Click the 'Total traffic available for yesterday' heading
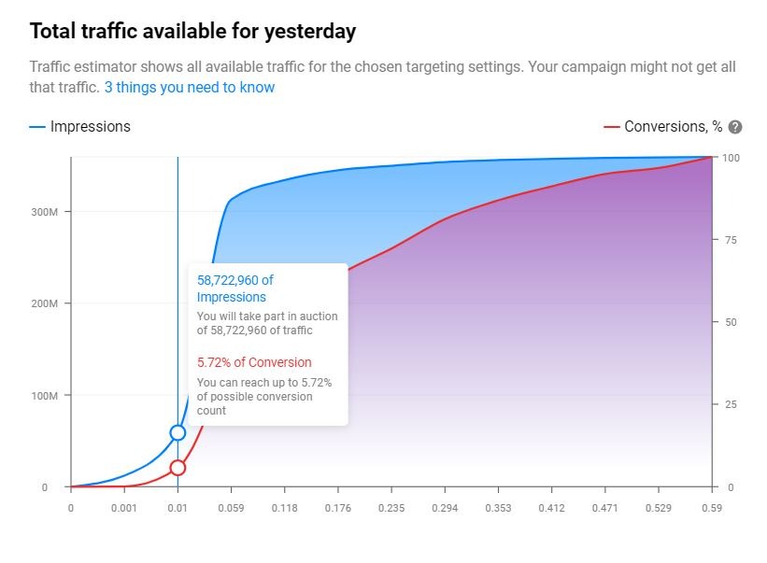This screenshot has width=767, height=563. tap(192, 31)
